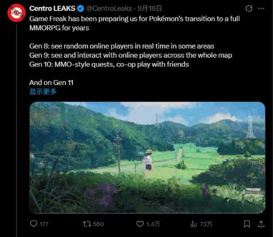Click the tweet text about Game Freak
The width and height of the screenshot is (273, 237).
135,23
